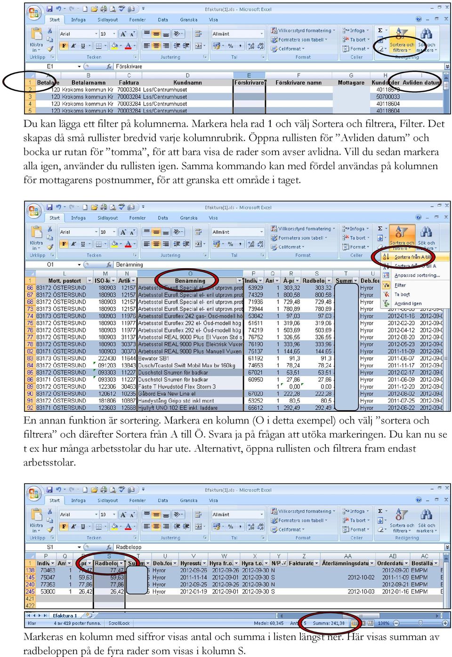Viewport: 452px width, 657px height.
Task: Open Granska tab in the O1 window
Action: [189, 218]
